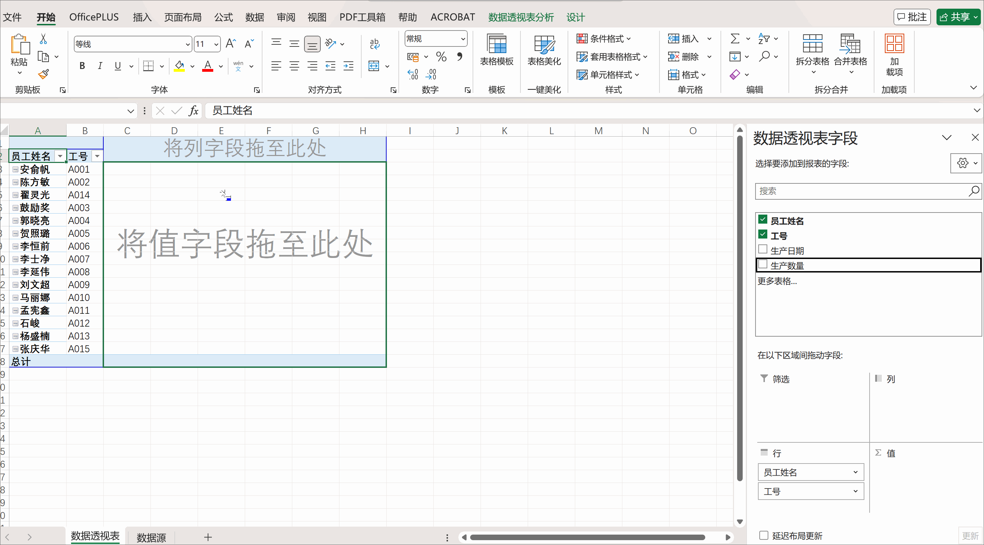Image resolution: width=984 pixels, height=545 pixels.
Task: Enable 延迟布局更新 checkbox
Action: [763, 535]
